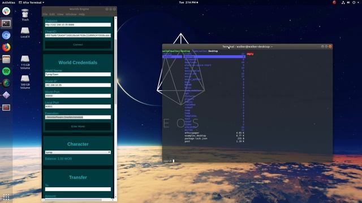
Task: Show Applications grid in the dock
Action: (6, 197)
